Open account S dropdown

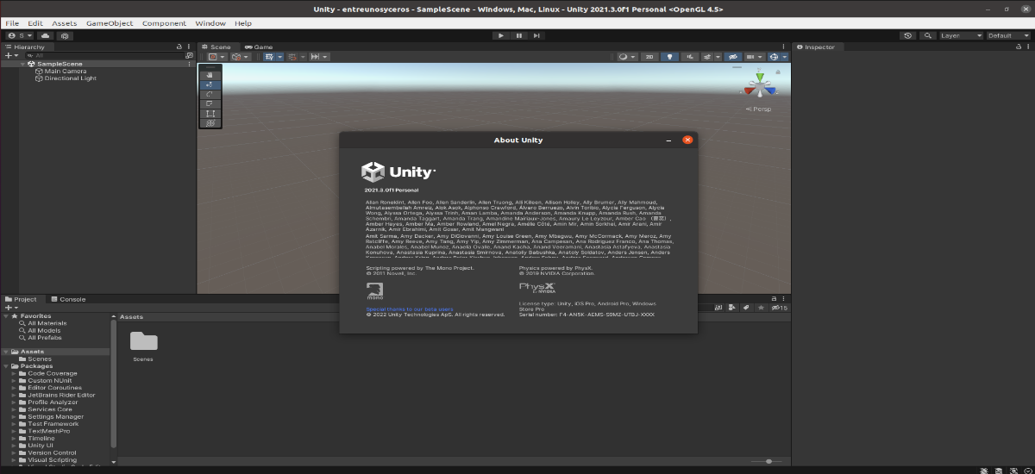click(x=20, y=35)
